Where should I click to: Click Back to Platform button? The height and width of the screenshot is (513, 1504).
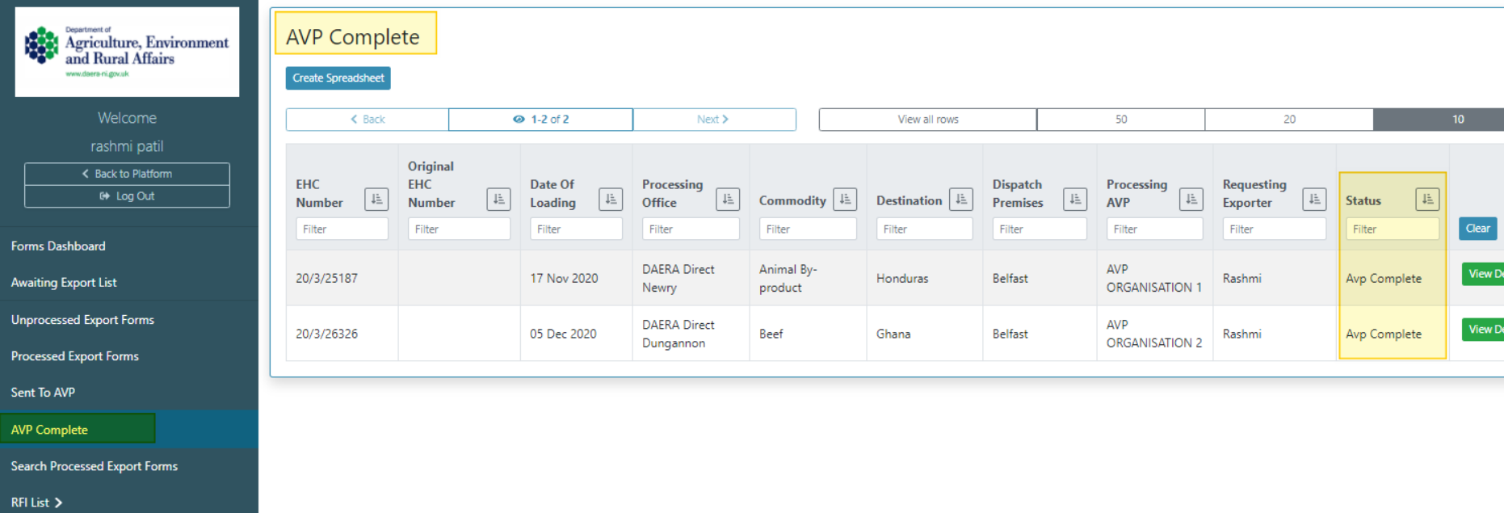click(x=127, y=174)
